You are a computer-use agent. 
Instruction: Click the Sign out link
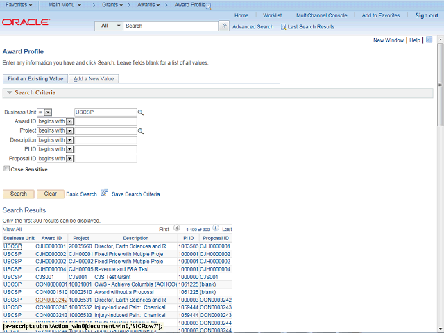[x=427, y=15]
